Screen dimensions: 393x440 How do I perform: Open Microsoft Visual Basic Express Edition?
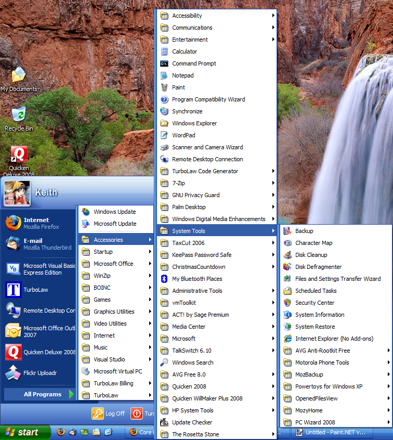coord(38,269)
